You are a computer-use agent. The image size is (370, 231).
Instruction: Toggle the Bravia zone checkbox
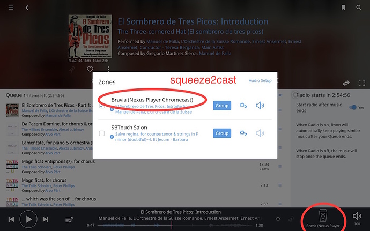click(102, 106)
